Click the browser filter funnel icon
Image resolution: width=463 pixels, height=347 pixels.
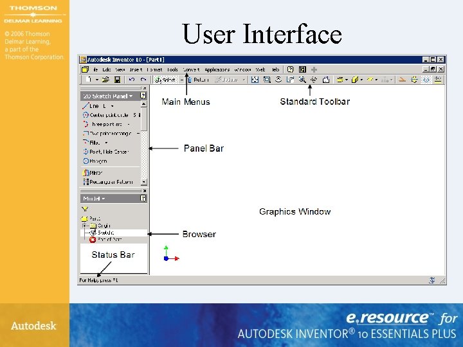tap(85, 209)
